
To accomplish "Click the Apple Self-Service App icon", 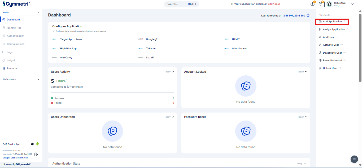I will point(32,144).
